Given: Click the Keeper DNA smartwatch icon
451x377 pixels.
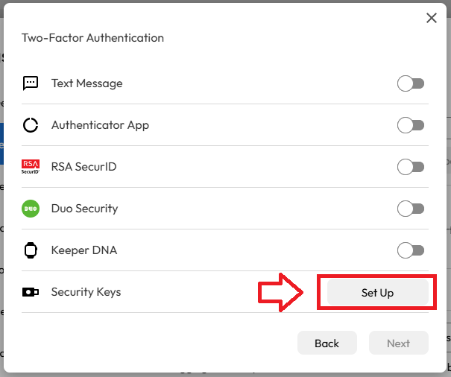Looking at the screenshot, I should click(31, 250).
